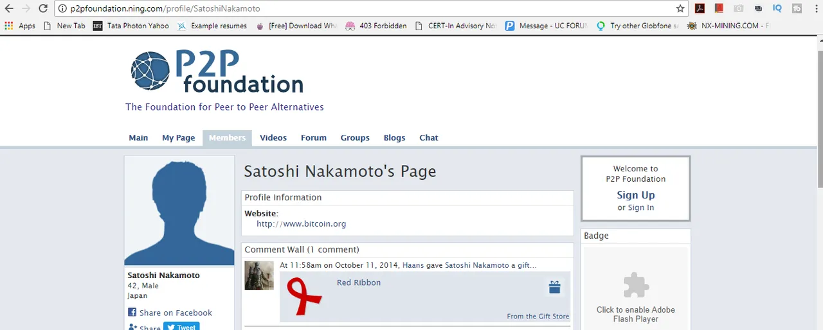Click the Japan location text

[138, 296]
